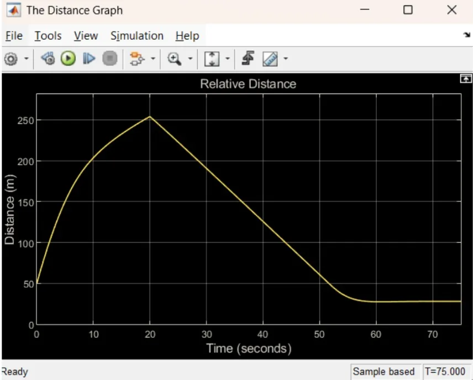Click the Scale Axes Limits icon

click(x=212, y=59)
